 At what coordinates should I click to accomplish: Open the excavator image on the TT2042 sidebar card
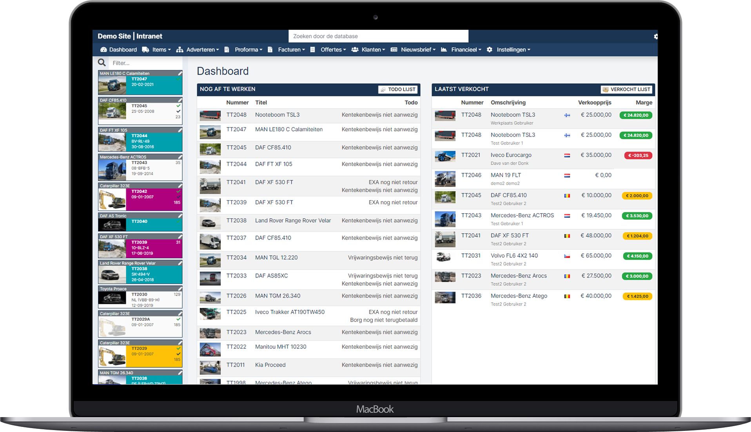point(112,200)
